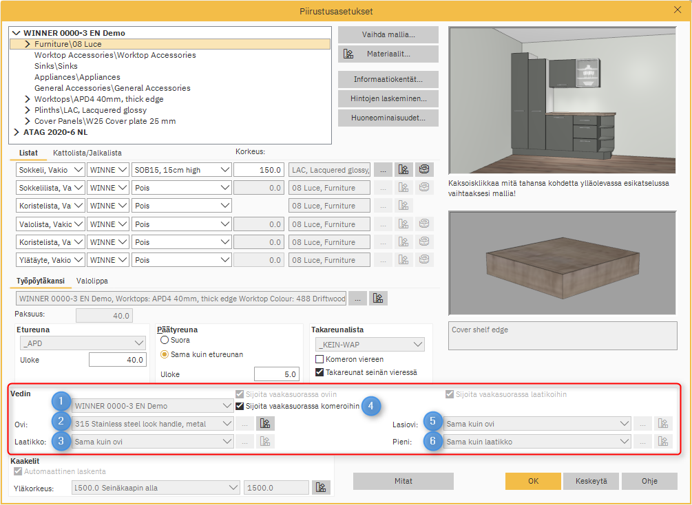Click the Mitat button
This screenshot has width=692, height=505.
[403, 481]
